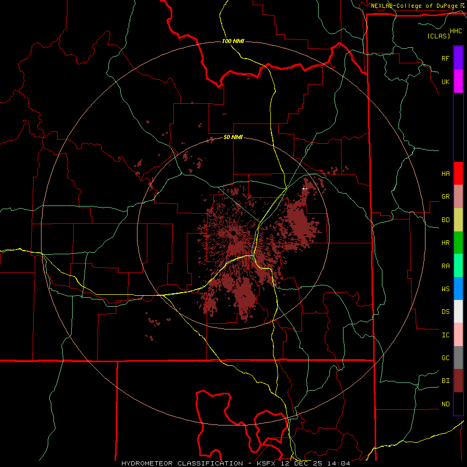The height and width of the screenshot is (467, 467).
Task: Click the BI brown legend swatch
Action: coord(458,381)
